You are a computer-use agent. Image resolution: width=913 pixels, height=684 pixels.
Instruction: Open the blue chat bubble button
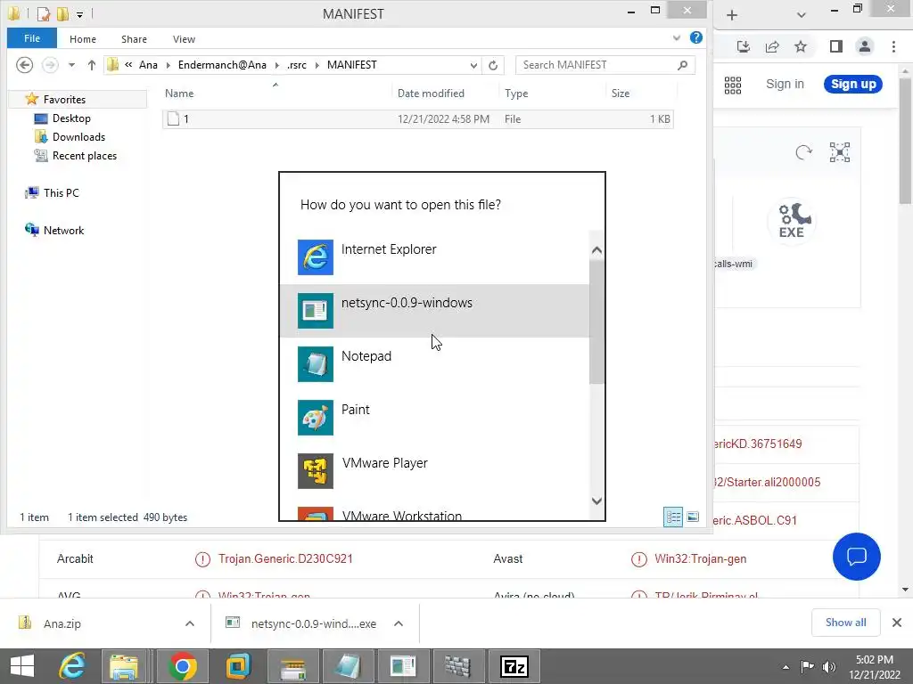coord(857,557)
